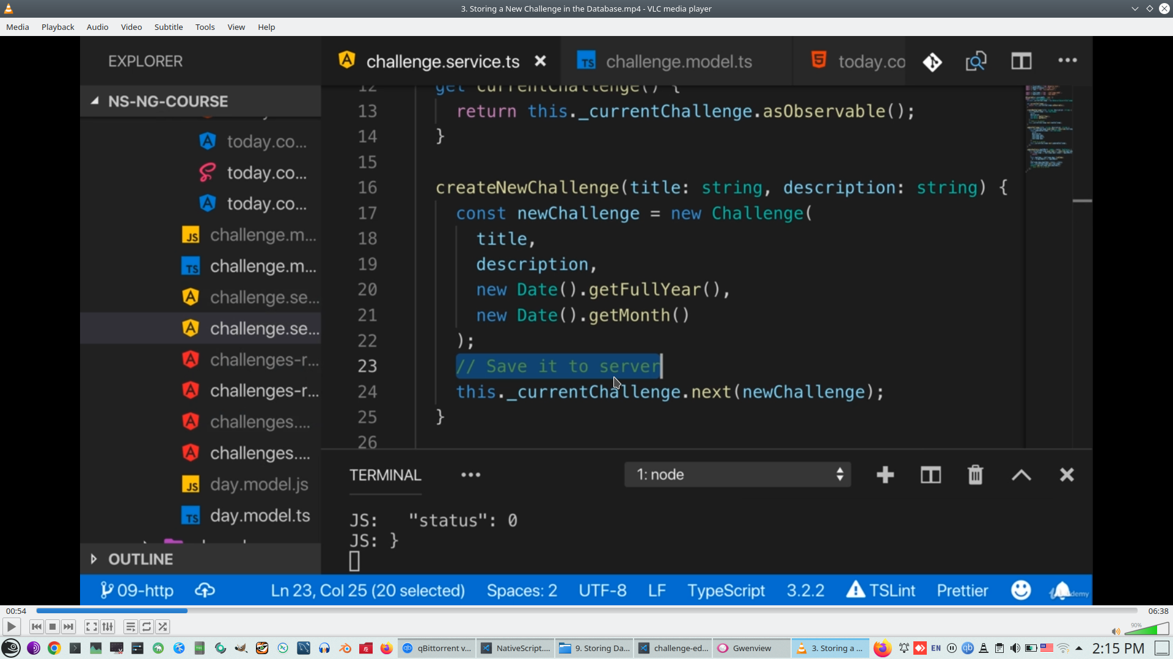Mute audio via the speaker icon
Screen dimensions: 1173x659
tap(1116, 632)
